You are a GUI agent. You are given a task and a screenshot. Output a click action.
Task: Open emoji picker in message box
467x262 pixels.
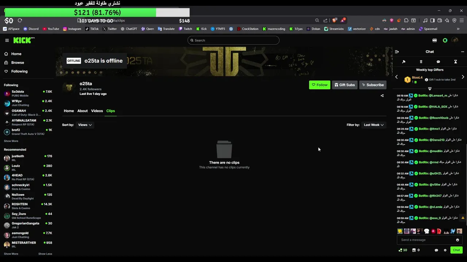(458, 240)
